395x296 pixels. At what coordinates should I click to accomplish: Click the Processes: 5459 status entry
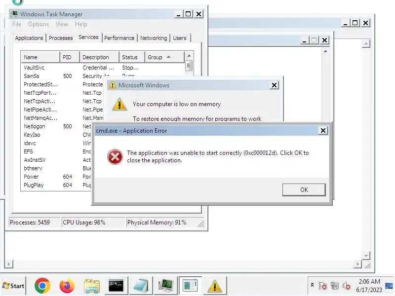click(x=35, y=222)
